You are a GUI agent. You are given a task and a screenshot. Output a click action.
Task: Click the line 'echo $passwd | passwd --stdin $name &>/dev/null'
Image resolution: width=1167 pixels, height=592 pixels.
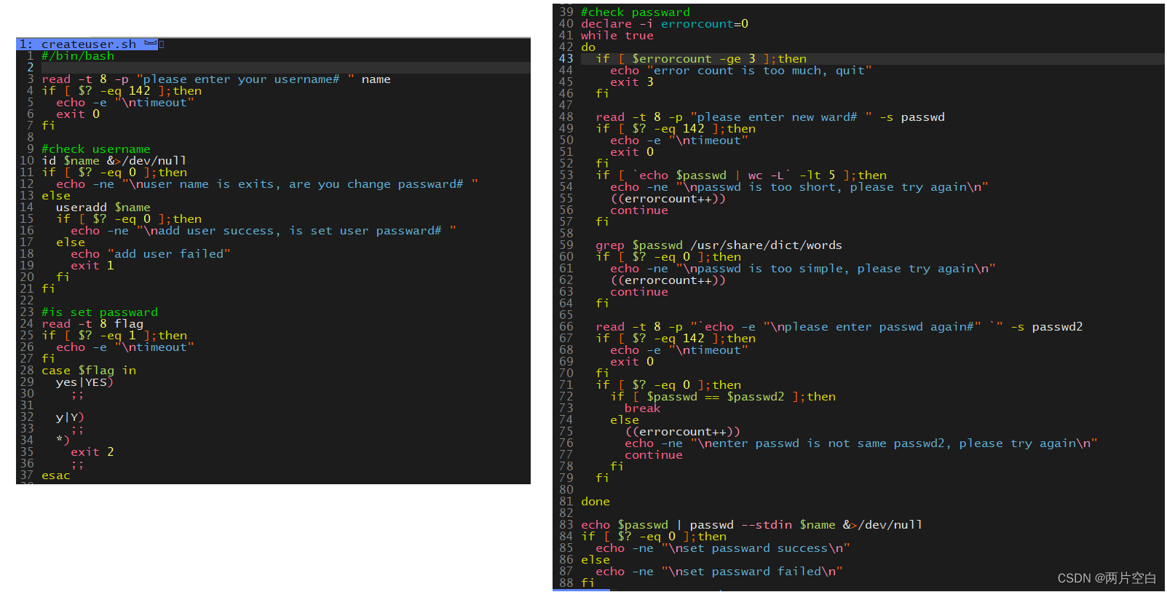[x=752, y=525]
